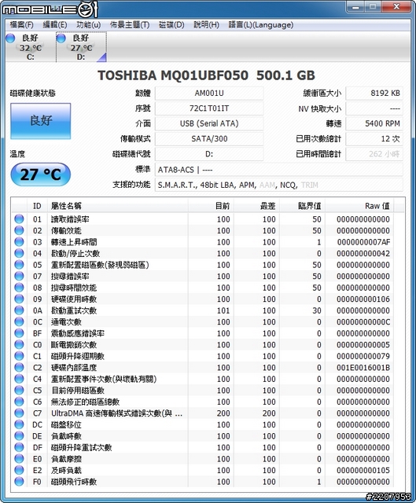This screenshot has width=416, height=503.
Task: Click the status icon for attribute DF 磁頭升降重試次數
Action: coord(19,447)
